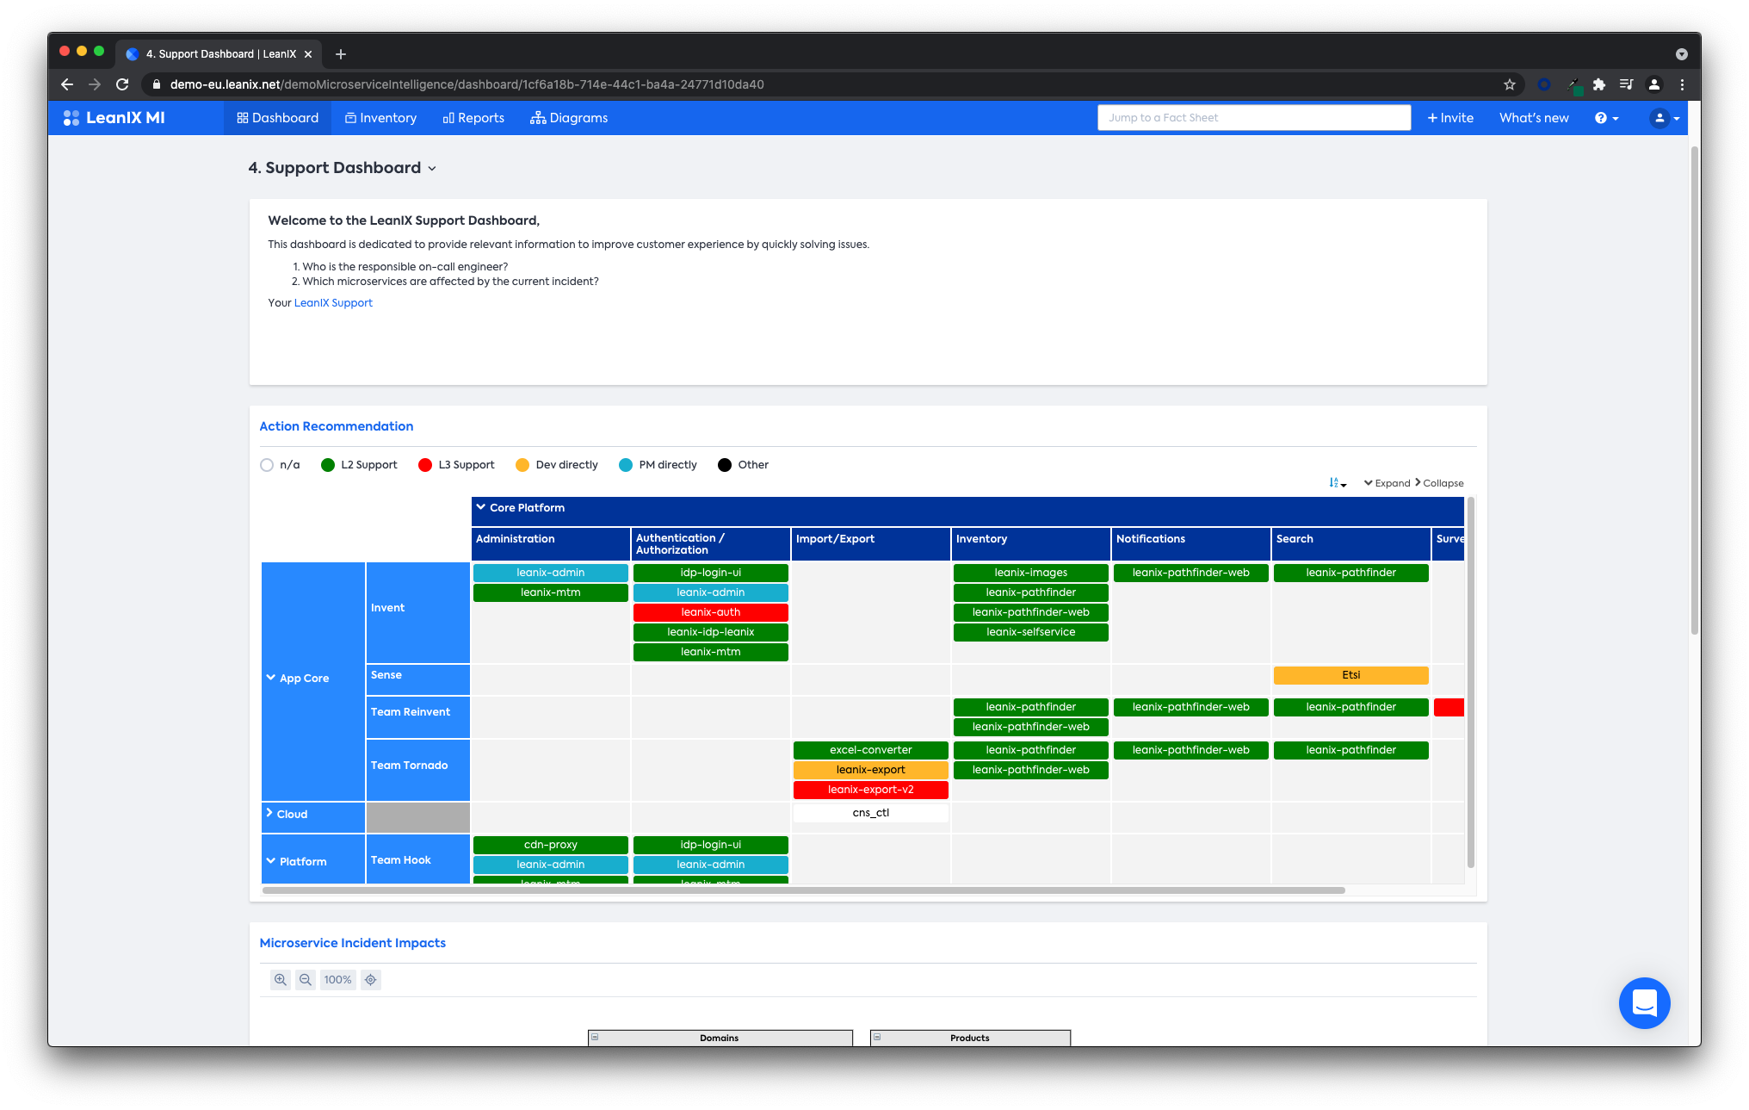Toggle the PM directly legend filter
Viewport: 1749px width, 1110px height.
pos(626,465)
